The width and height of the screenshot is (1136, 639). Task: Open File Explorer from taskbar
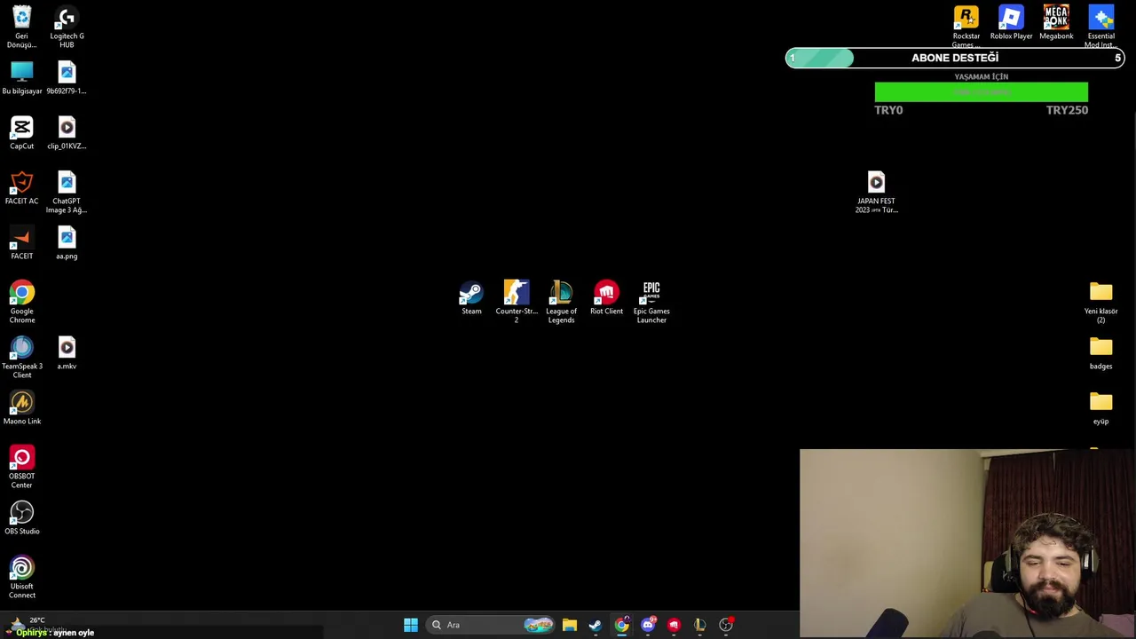(x=569, y=625)
